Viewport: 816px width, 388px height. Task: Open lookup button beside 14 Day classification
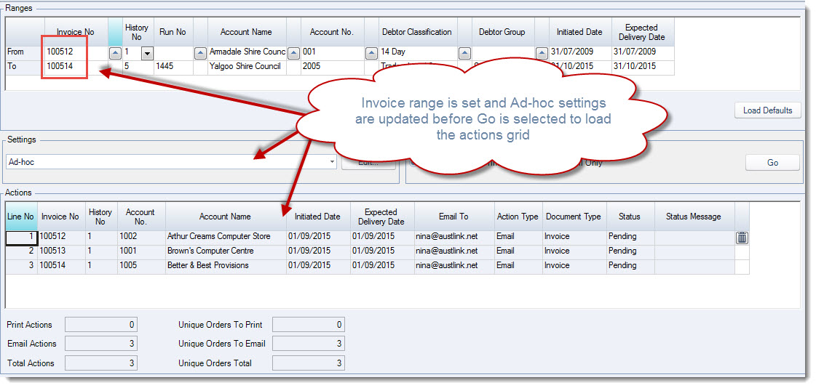(x=464, y=52)
